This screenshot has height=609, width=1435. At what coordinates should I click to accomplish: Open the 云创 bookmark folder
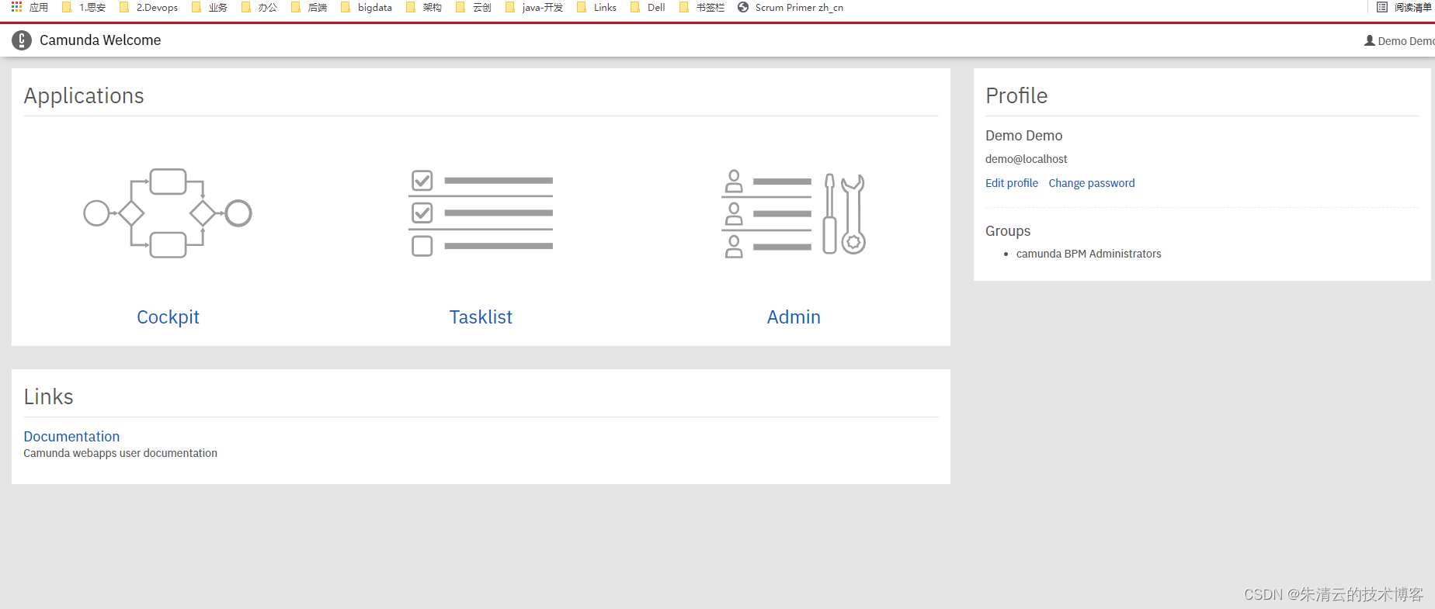(x=474, y=7)
